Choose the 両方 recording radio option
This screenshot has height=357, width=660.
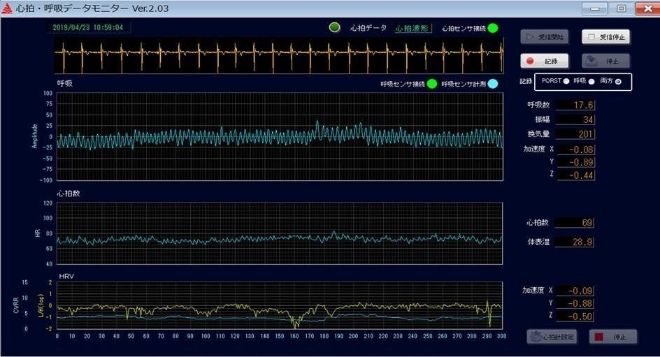click(x=618, y=82)
